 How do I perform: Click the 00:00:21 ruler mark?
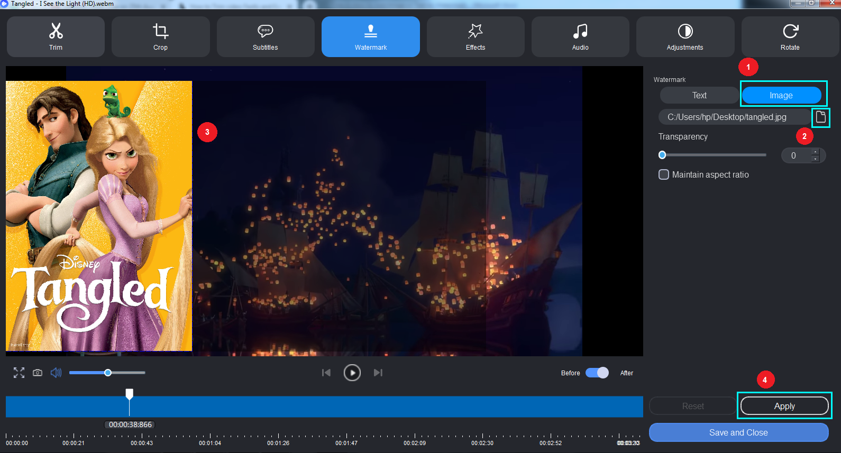[74, 443]
